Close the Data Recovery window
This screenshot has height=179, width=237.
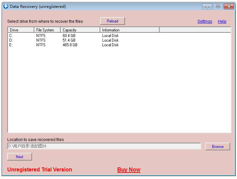[x=228, y=7]
